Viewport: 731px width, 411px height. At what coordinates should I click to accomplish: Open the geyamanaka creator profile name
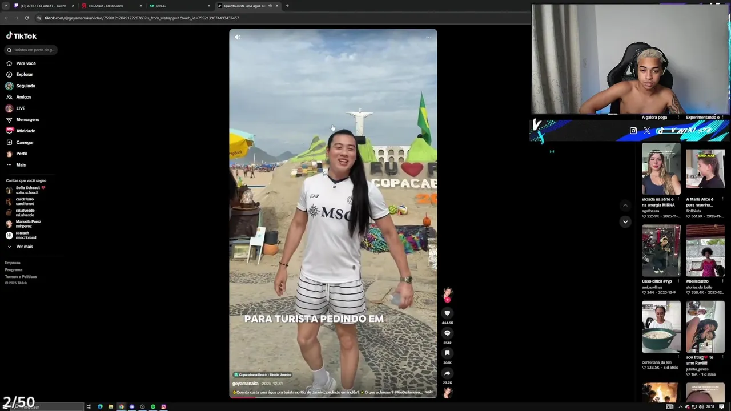(x=246, y=384)
